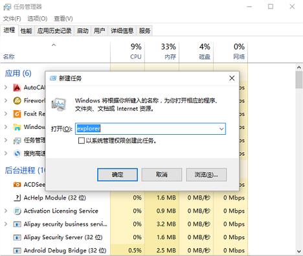Click the Alipay Security Server icon
The height and width of the screenshot is (256, 303).
17,237
